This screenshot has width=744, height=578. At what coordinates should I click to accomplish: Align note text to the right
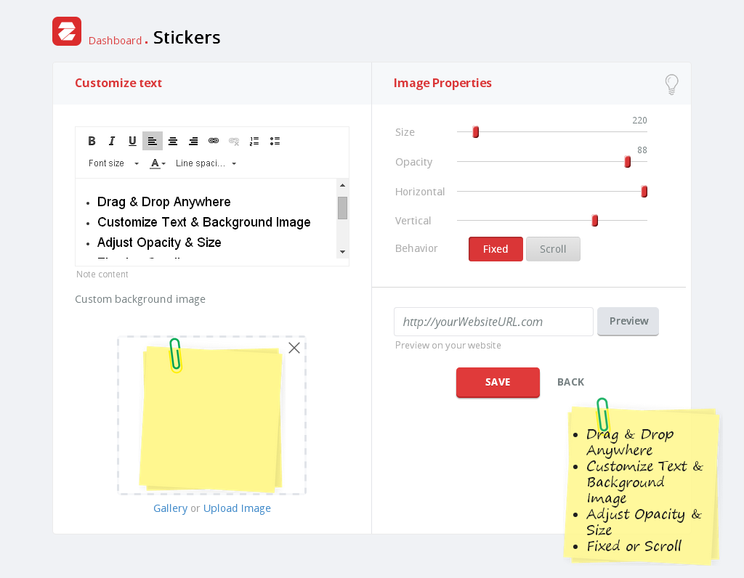193,141
